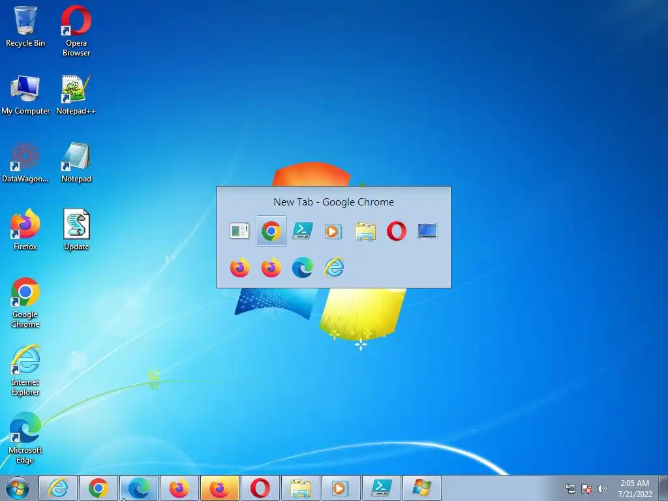Open My Computer on the desktop

pyautogui.click(x=25, y=95)
